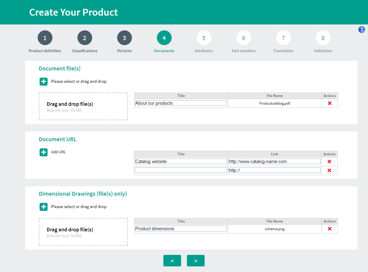Go to step 1 Product definition
This screenshot has height=272, width=368.
(45, 38)
